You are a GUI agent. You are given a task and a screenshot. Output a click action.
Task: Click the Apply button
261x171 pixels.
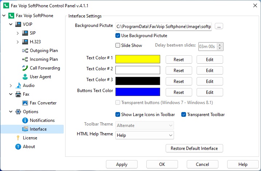point(122,164)
